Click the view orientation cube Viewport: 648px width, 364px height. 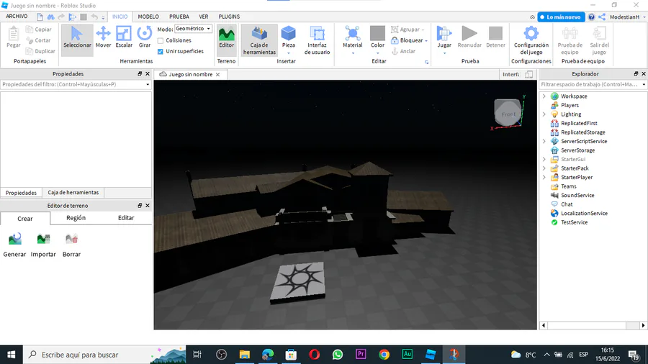508,112
